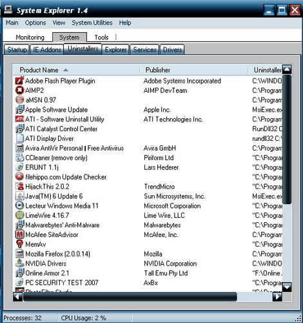The image size is (303, 323).
Task: Click the Processes: 32 status bar entry
Action: pos(23,318)
